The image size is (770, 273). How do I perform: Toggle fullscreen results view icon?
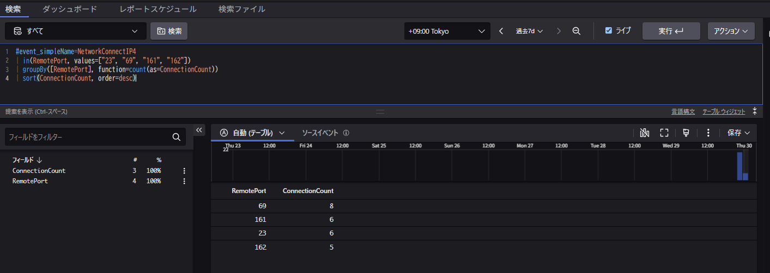(x=664, y=133)
